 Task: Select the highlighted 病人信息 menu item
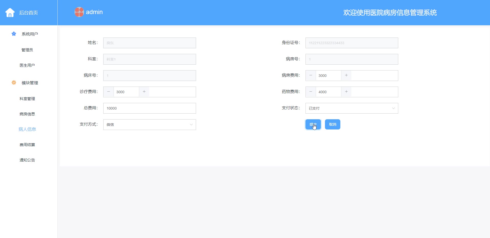[27, 129]
